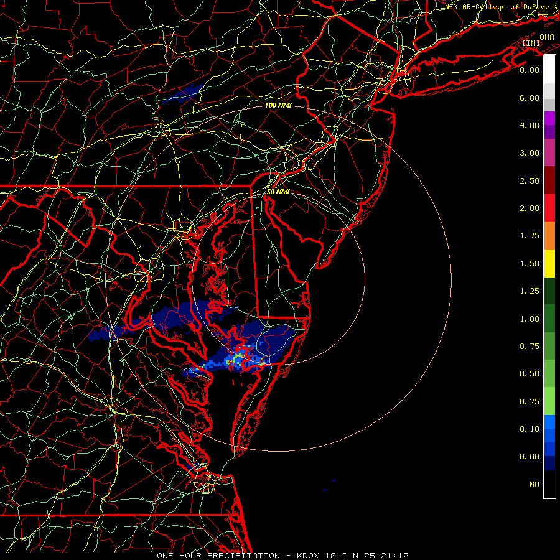Click the light green swatch beside 0.25

pyautogui.click(x=549, y=401)
